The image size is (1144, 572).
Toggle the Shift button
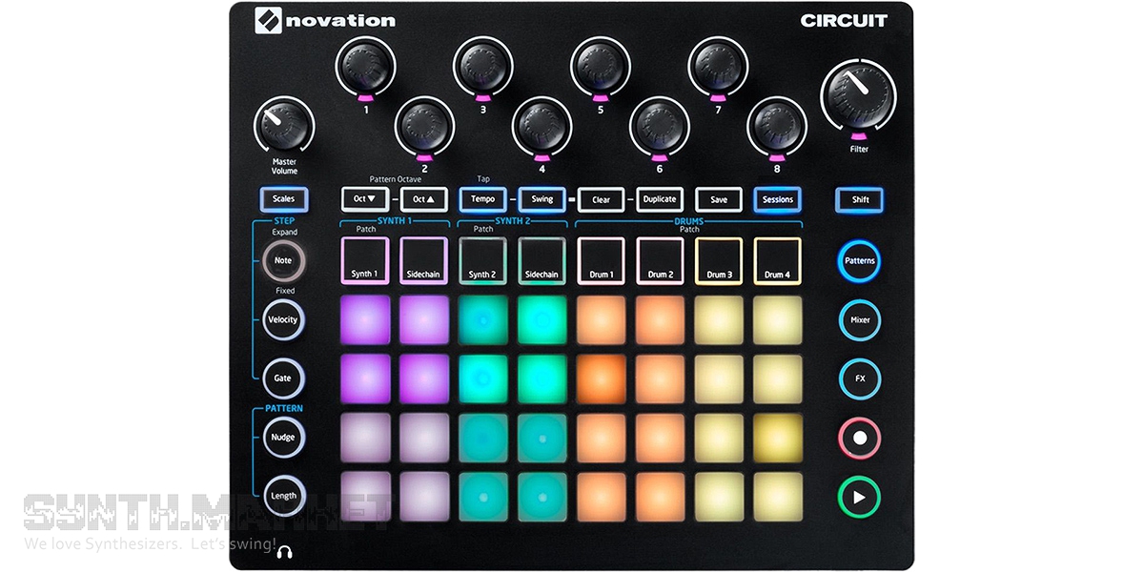coord(860,200)
